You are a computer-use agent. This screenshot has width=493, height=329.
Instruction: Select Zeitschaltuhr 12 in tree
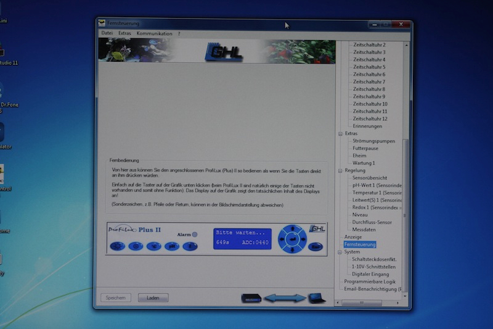370,119
